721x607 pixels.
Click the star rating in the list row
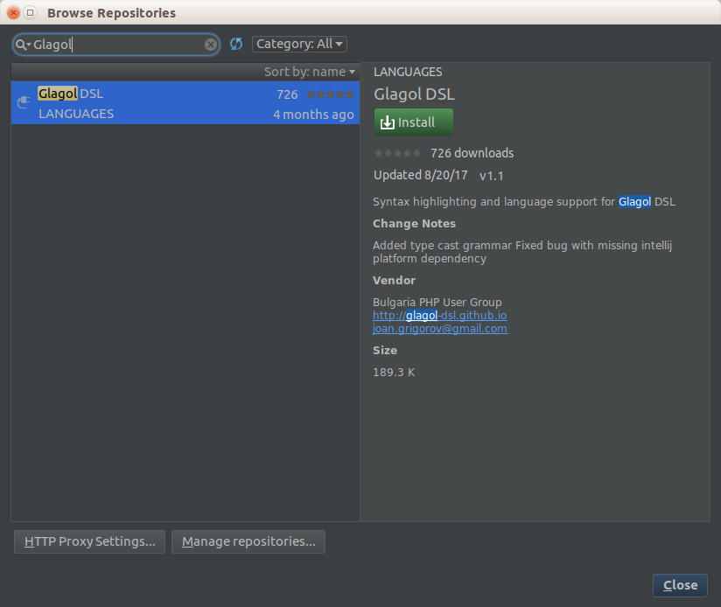[x=330, y=94]
